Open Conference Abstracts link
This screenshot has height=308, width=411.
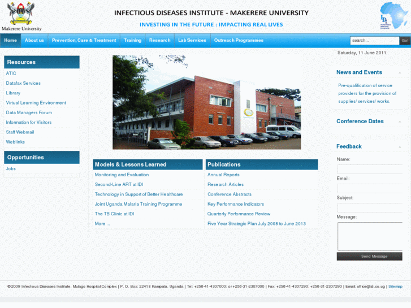pyautogui.click(x=230, y=194)
